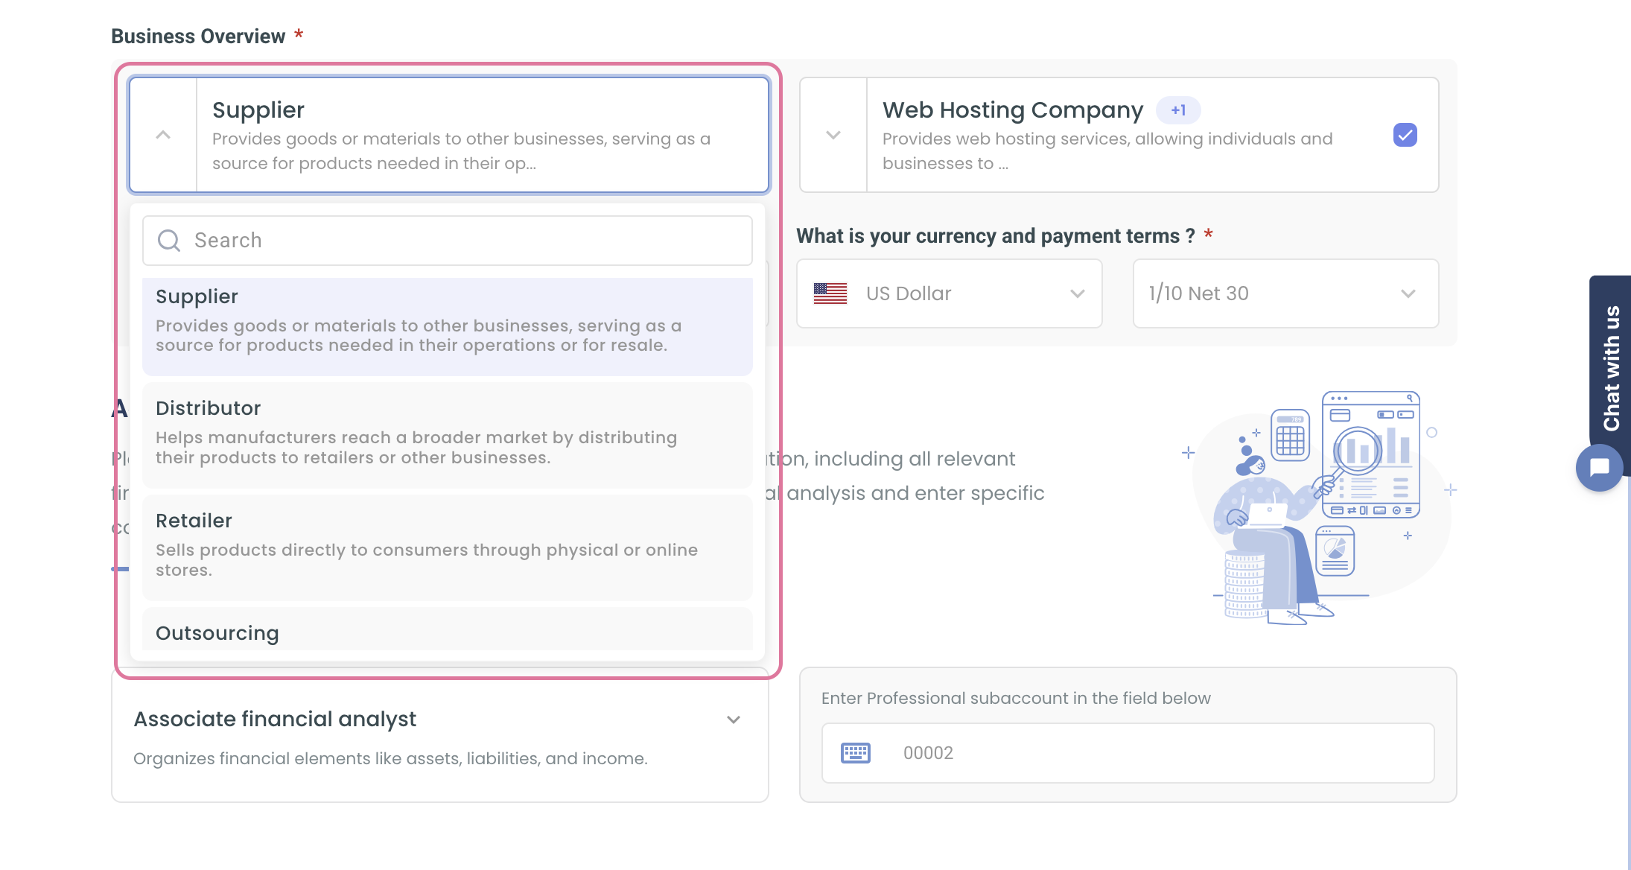Open the Chat with us tab
The height and width of the screenshot is (870, 1631).
pos(1612,368)
